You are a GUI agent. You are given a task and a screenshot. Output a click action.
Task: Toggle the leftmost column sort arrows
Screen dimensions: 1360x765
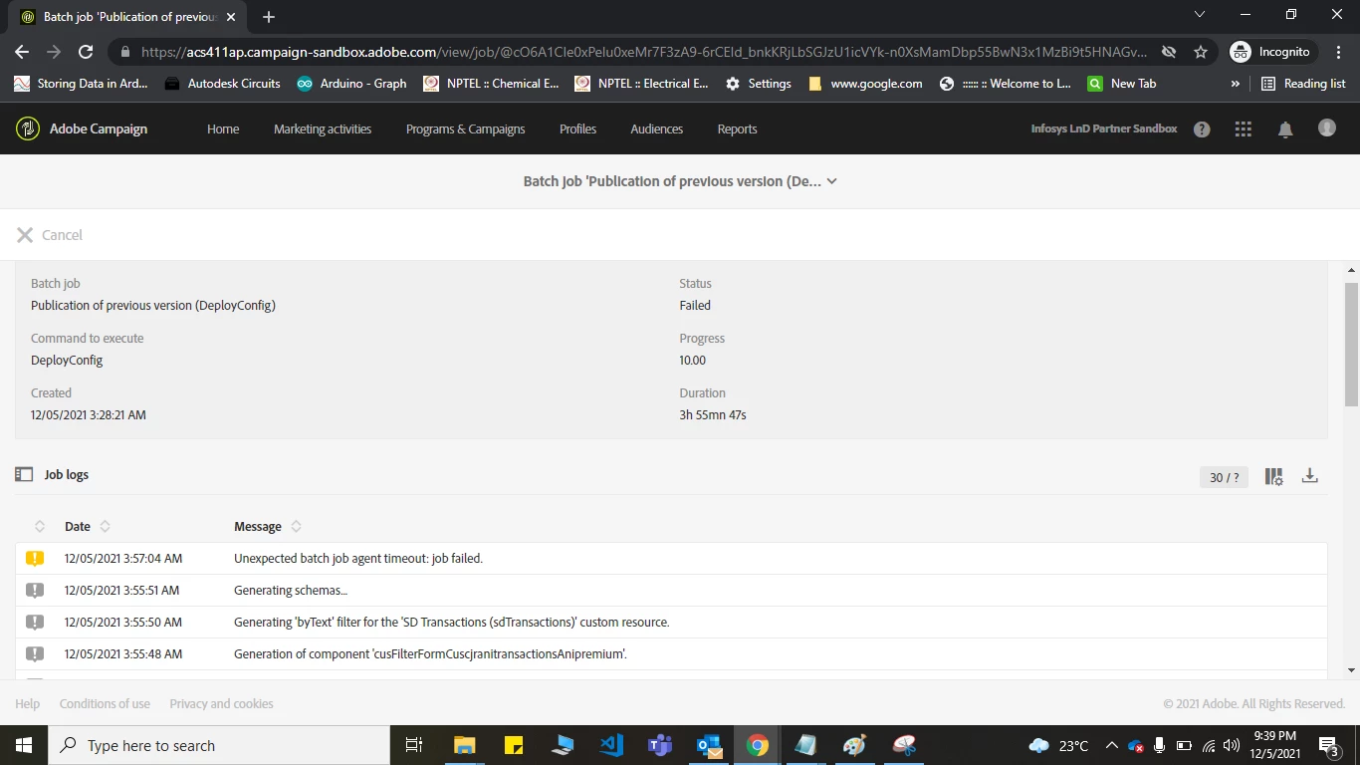tap(40, 526)
